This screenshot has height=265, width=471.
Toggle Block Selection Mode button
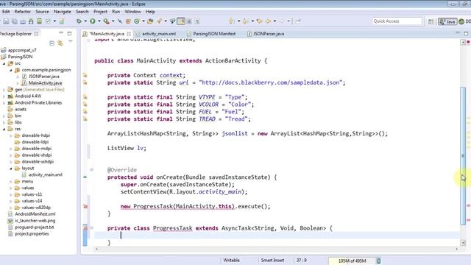(189, 21)
